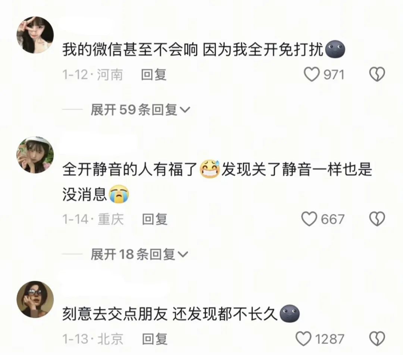This screenshot has height=355, width=403.
Task: Reply to the Henan comment
Action: click(x=154, y=75)
